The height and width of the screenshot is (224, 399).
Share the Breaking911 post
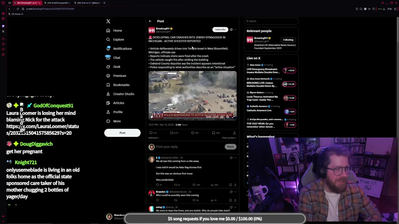pyautogui.click(x=234, y=133)
